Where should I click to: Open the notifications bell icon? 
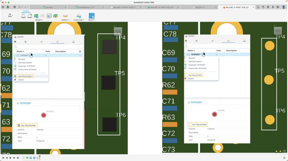(273, 7)
